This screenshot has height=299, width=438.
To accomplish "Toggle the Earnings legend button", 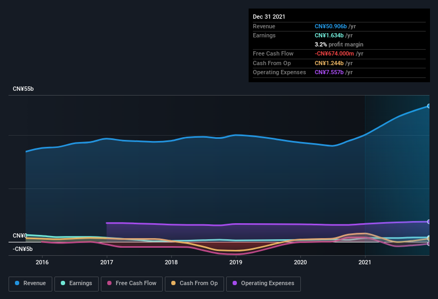I will pos(76,284).
